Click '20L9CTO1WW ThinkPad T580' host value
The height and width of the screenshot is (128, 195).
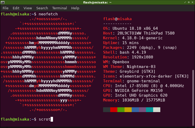pos(146,33)
